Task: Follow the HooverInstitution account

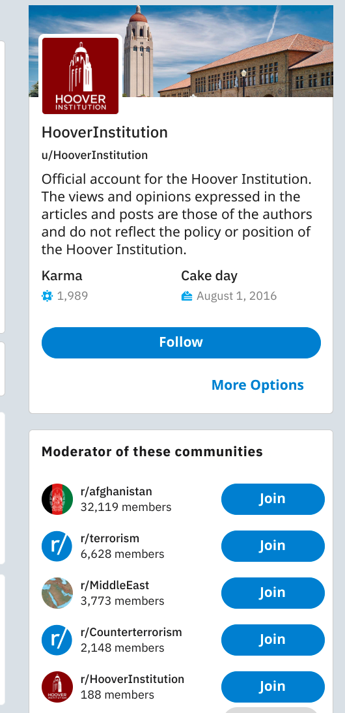Action: pyautogui.click(x=181, y=342)
